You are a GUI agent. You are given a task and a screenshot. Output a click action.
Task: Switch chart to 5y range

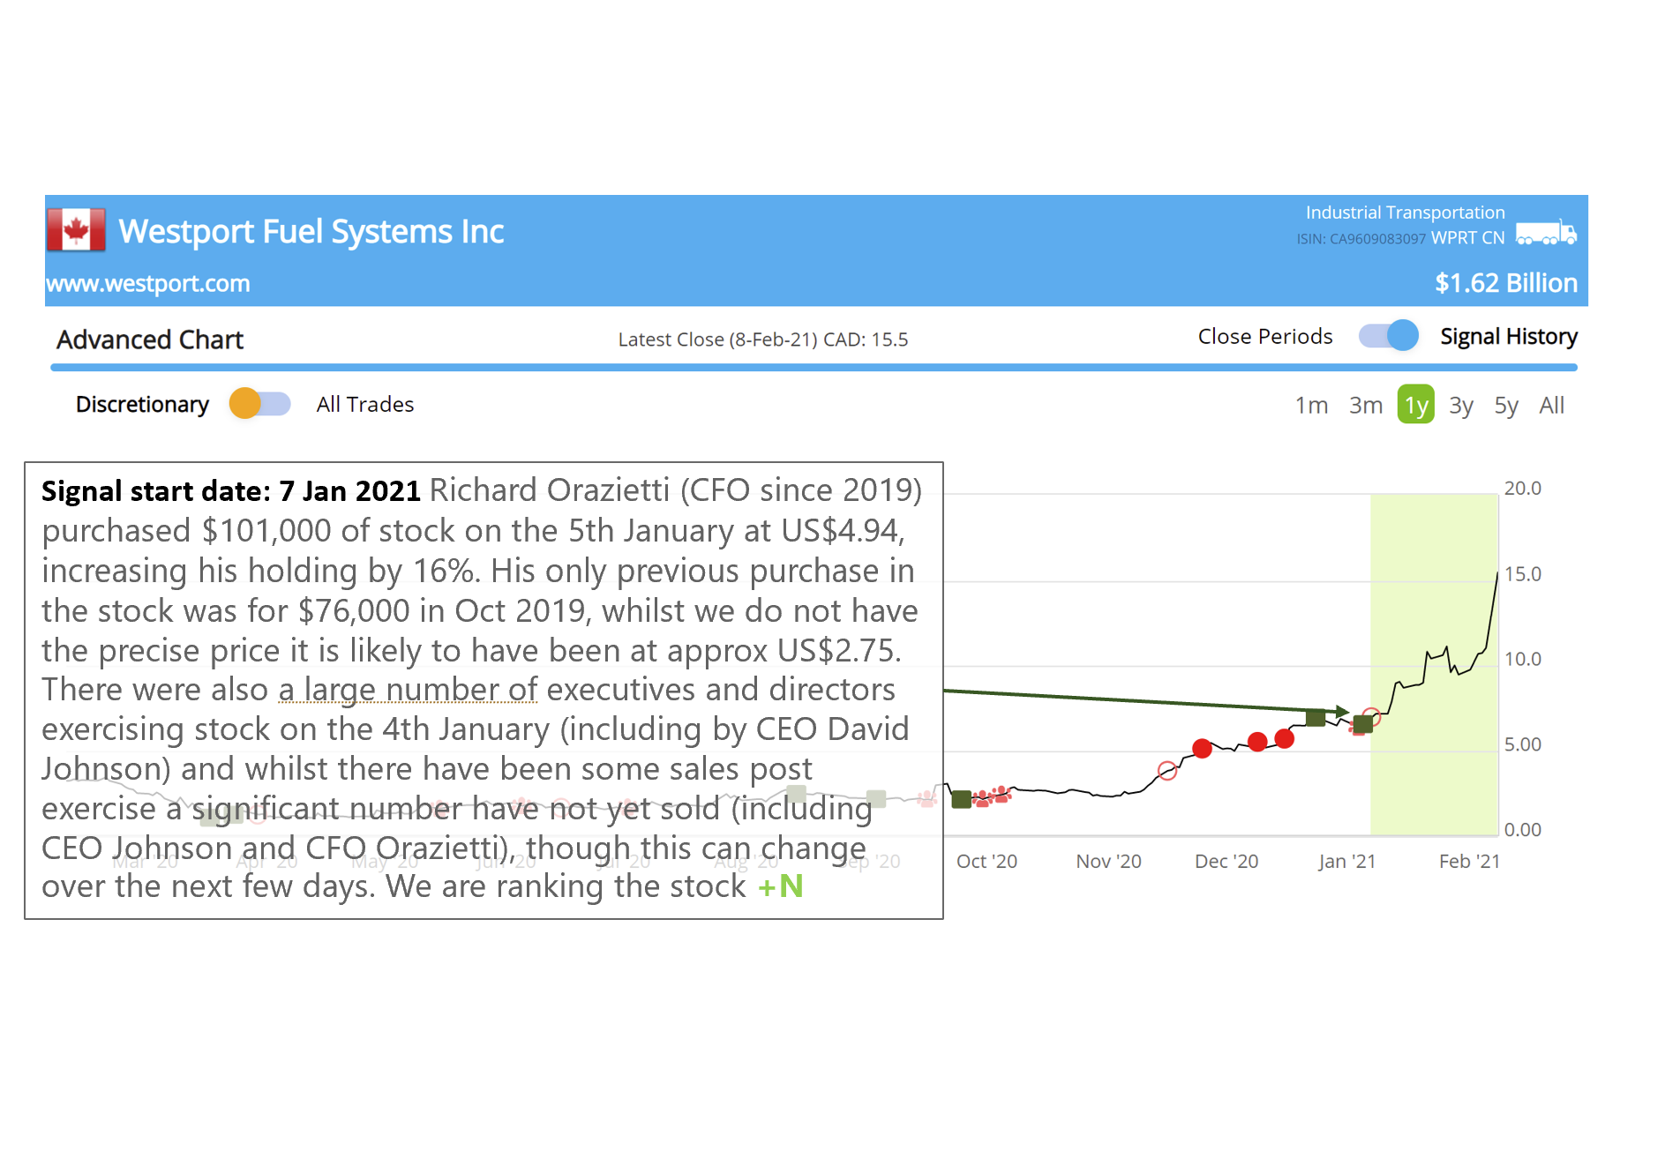tap(1505, 405)
